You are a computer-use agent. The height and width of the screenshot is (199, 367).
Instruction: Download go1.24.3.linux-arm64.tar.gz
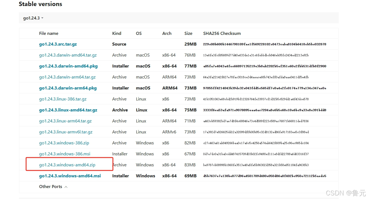(65, 121)
